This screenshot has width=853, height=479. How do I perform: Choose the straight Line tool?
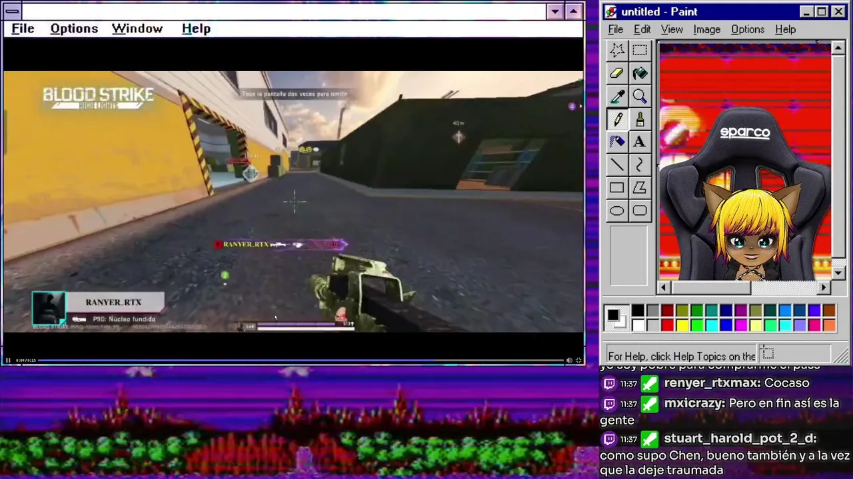[617, 164]
